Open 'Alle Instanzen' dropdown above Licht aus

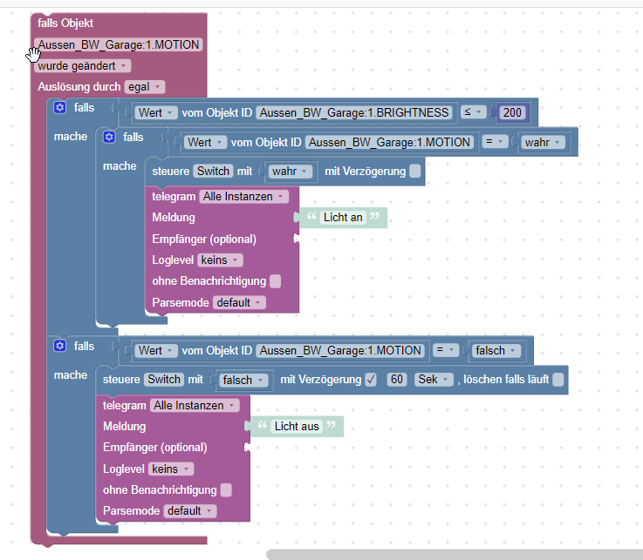[x=195, y=405]
